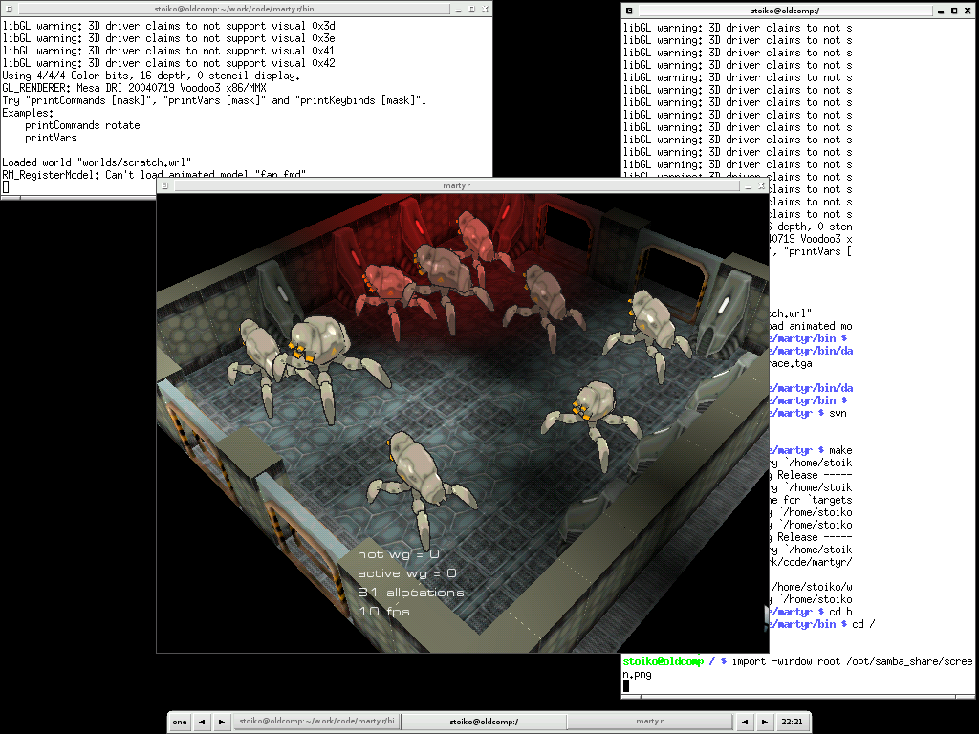Activate the martyr task in the taskbar
The width and height of the screenshot is (979, 734).
pyautogui.click(x=649, y=722)
